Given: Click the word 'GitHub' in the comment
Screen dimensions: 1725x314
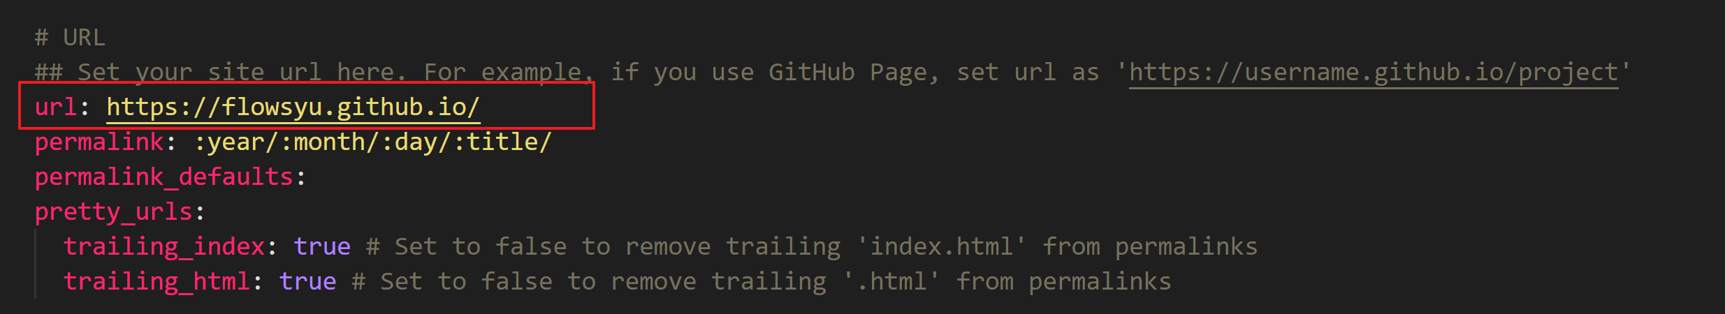Looking at the screenshot, I should pyautogui.click(x=812, y=73).
